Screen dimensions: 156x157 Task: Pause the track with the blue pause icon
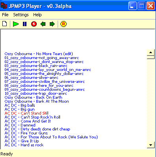click(x=24, y=24)
